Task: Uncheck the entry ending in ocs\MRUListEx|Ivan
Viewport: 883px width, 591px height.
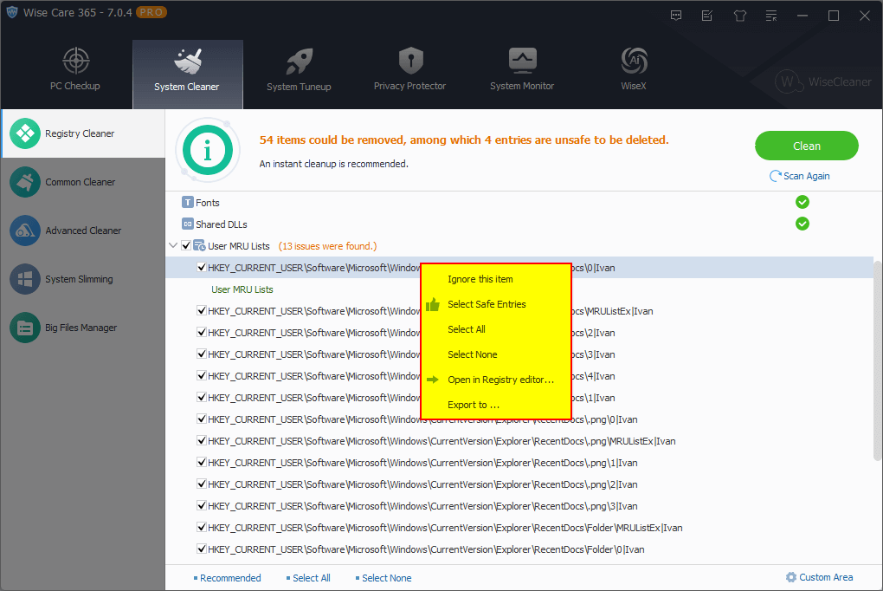Action: click(202, 311)
